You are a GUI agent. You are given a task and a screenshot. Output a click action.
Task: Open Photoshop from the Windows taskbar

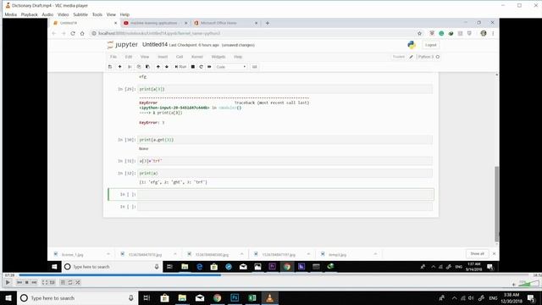(x=235, y=298)
